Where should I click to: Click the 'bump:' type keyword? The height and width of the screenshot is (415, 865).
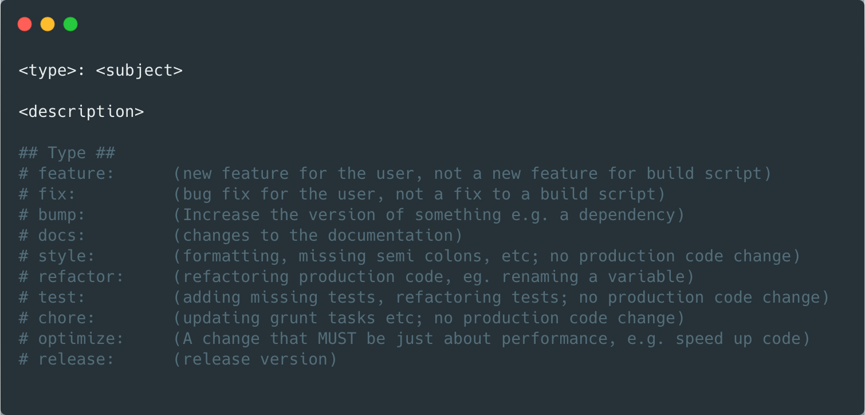point(62,215)
